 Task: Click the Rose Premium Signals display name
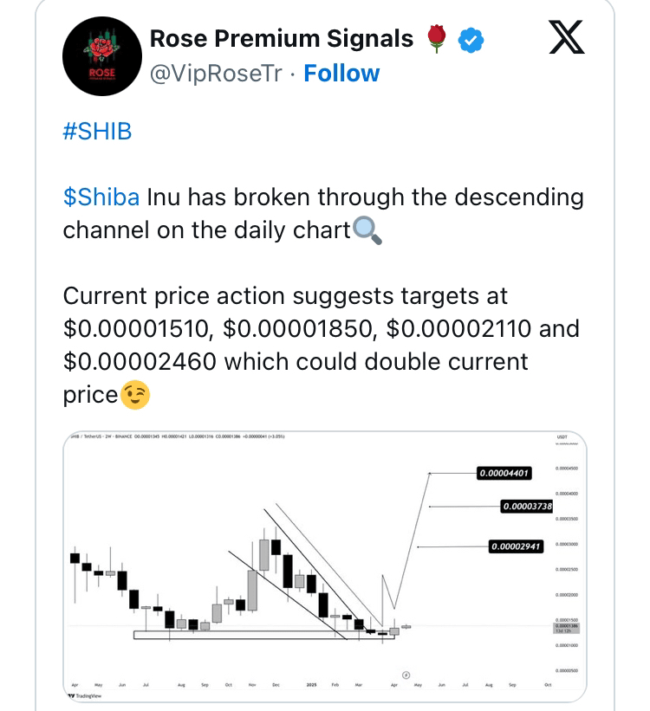click(x=282, y=39)
